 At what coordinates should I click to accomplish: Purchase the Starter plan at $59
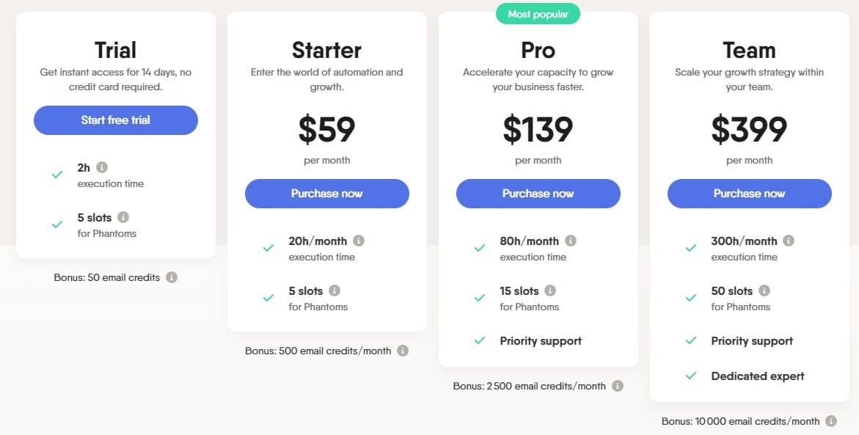click(327, 194)
